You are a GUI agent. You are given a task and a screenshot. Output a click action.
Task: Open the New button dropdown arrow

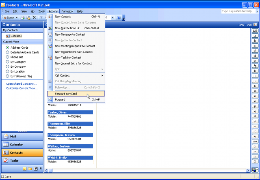pyautogui.click(x=17, y=17)
